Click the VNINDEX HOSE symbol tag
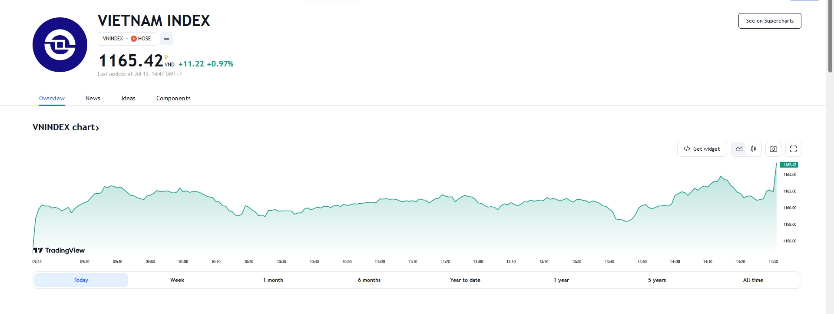 127,39
